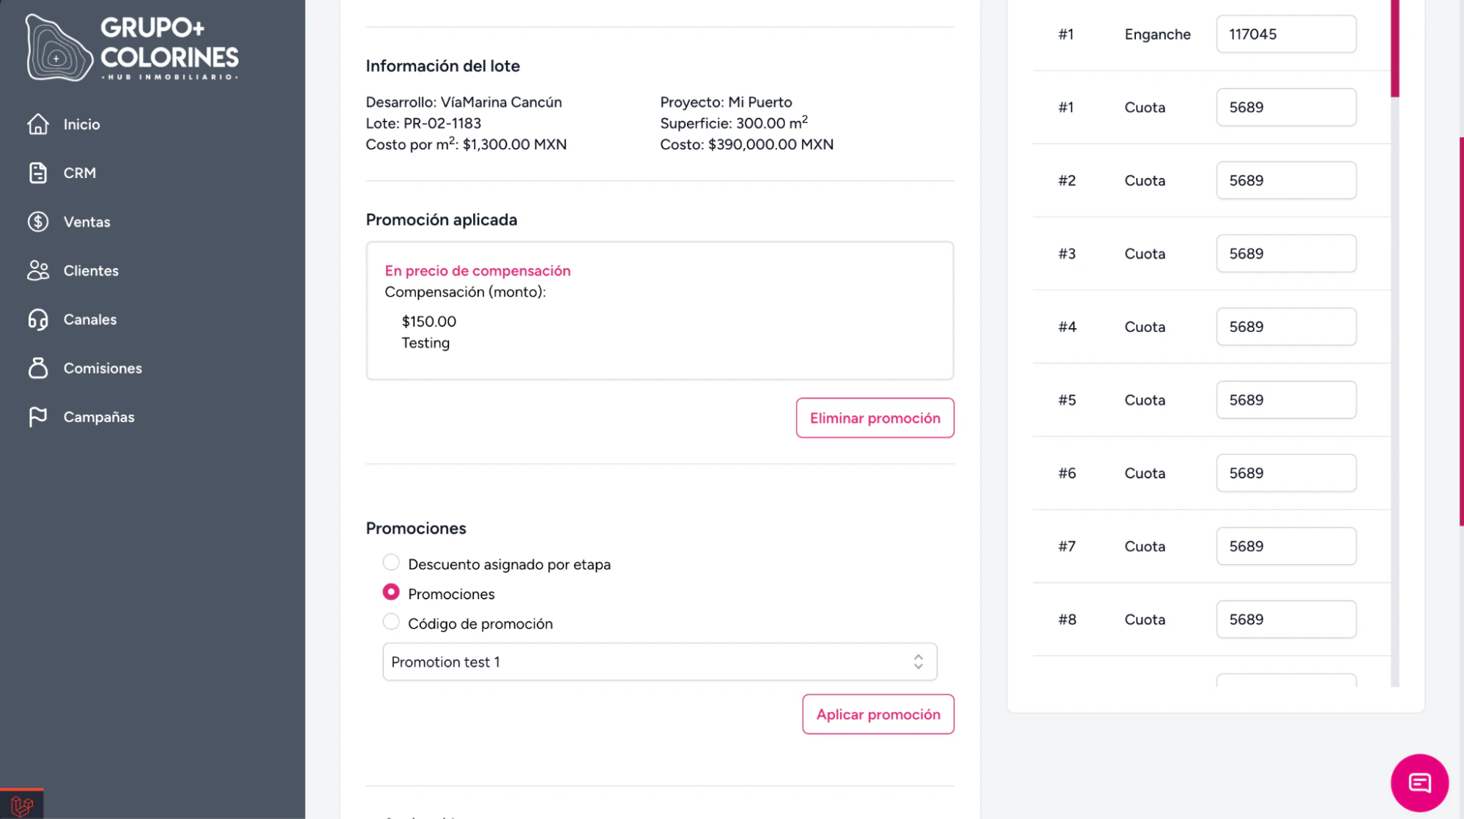Click the Grupo Colorines logo
The height and width of the screenshot is (819, 1464).
(x=133, y=48)
